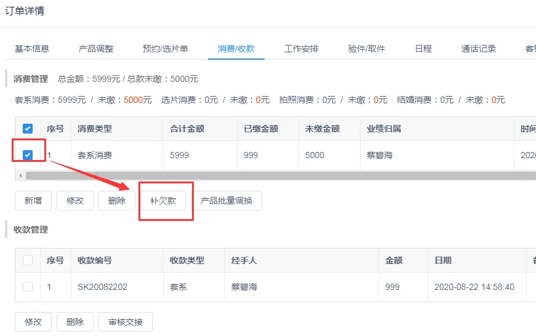The image size is (536, 336).
Task: Click 修改 button below the consumption table
Action: (x=75, y=201)
